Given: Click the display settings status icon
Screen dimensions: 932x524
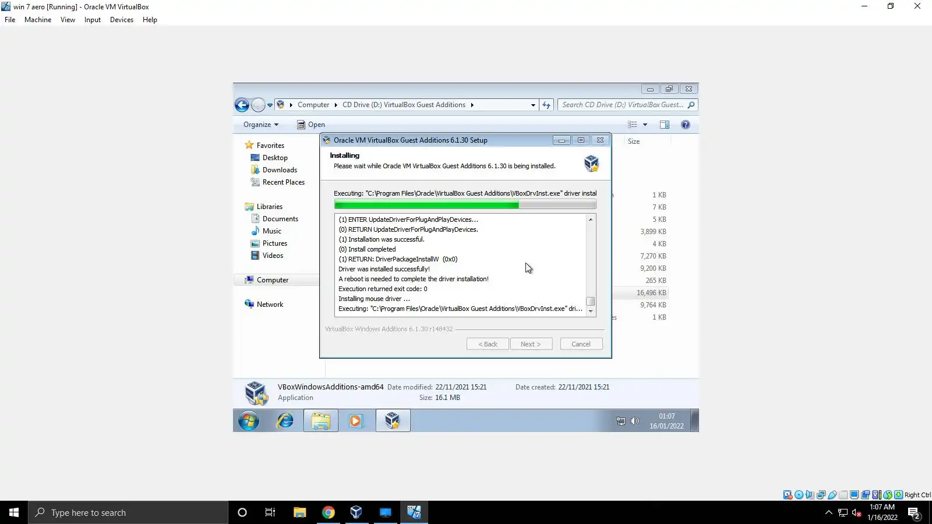Looking at the screenshot, I should [855, 495].
